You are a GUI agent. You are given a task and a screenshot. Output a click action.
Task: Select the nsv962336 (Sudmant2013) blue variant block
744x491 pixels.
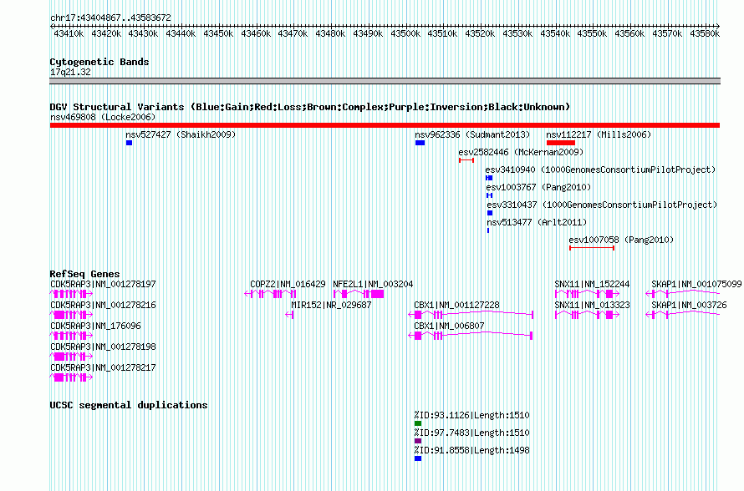[x=420, y=143]
